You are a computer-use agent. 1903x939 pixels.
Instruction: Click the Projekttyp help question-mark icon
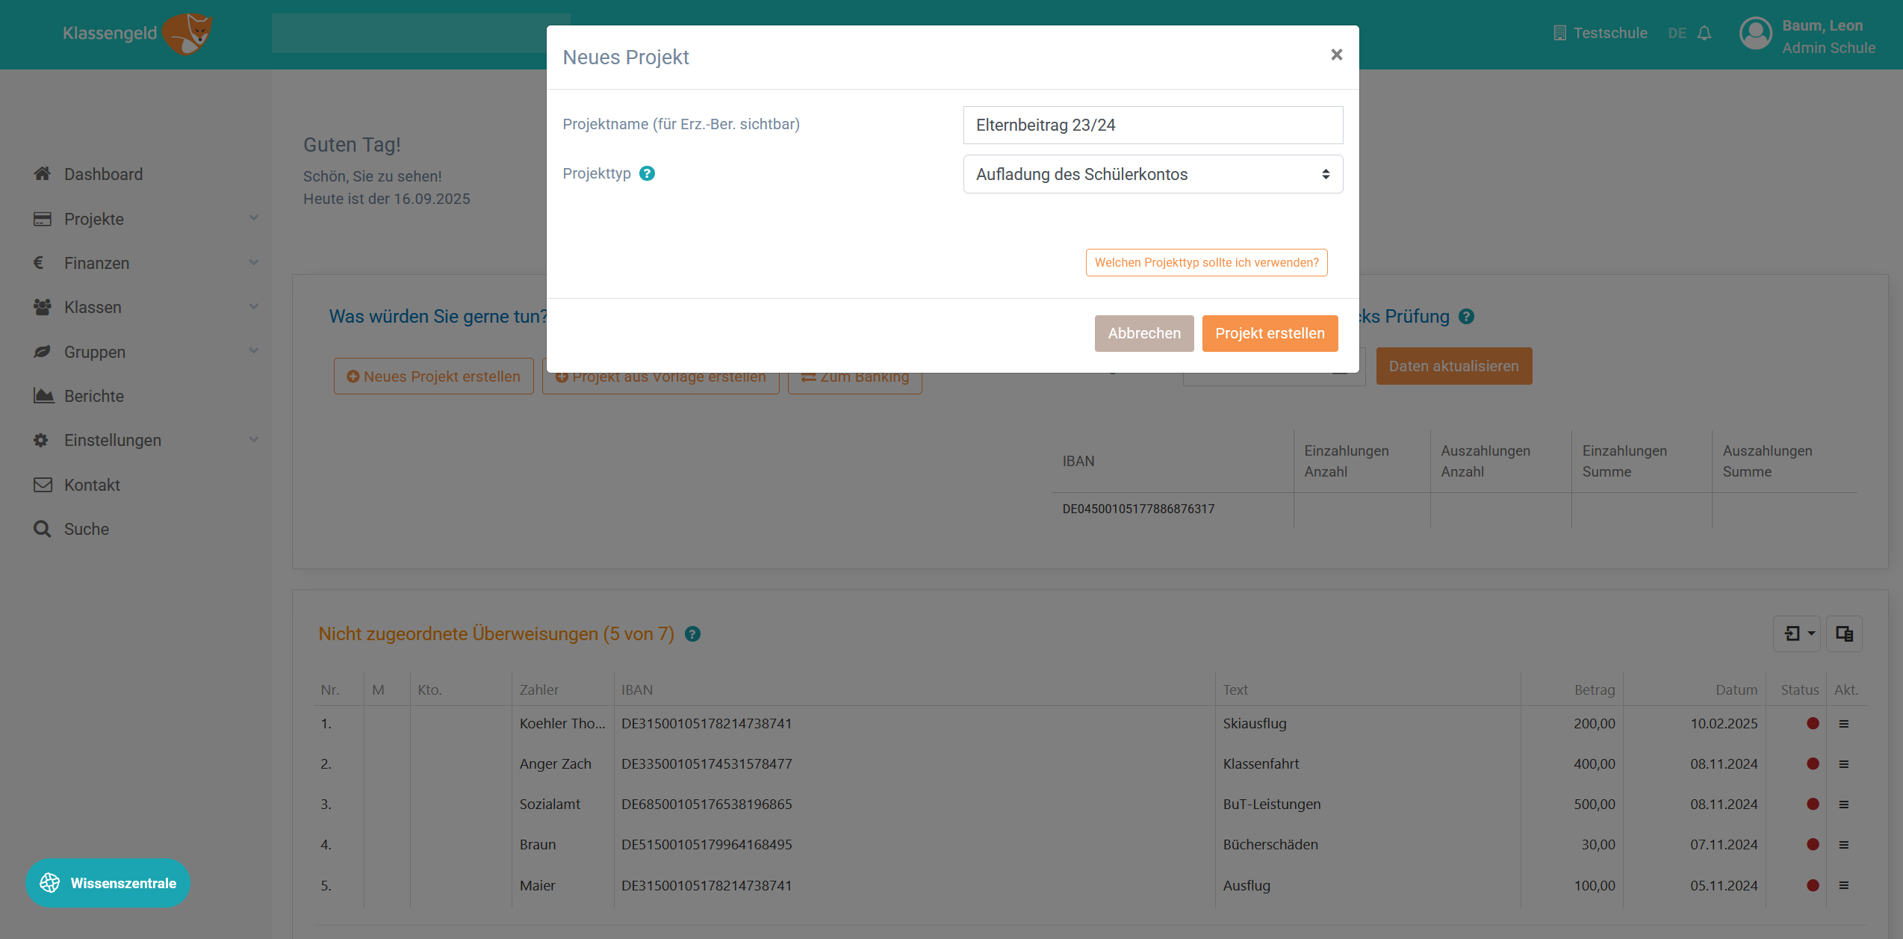click(x=647, y=173)
